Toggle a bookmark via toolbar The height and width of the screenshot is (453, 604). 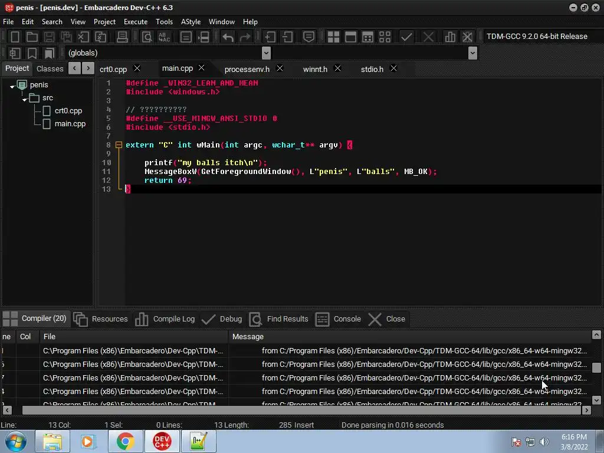coord(32,53)
